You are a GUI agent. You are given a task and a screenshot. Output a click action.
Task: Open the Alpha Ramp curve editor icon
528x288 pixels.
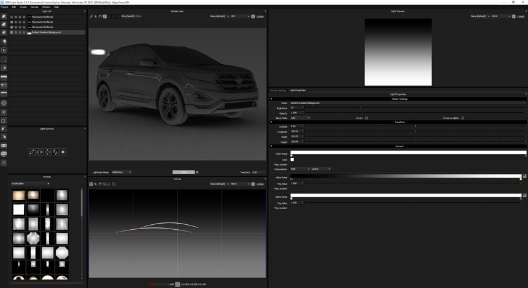click(525, 195)
